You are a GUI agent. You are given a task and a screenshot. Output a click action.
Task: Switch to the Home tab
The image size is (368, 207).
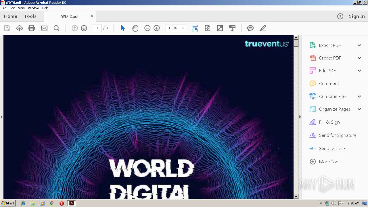point(11,16)
